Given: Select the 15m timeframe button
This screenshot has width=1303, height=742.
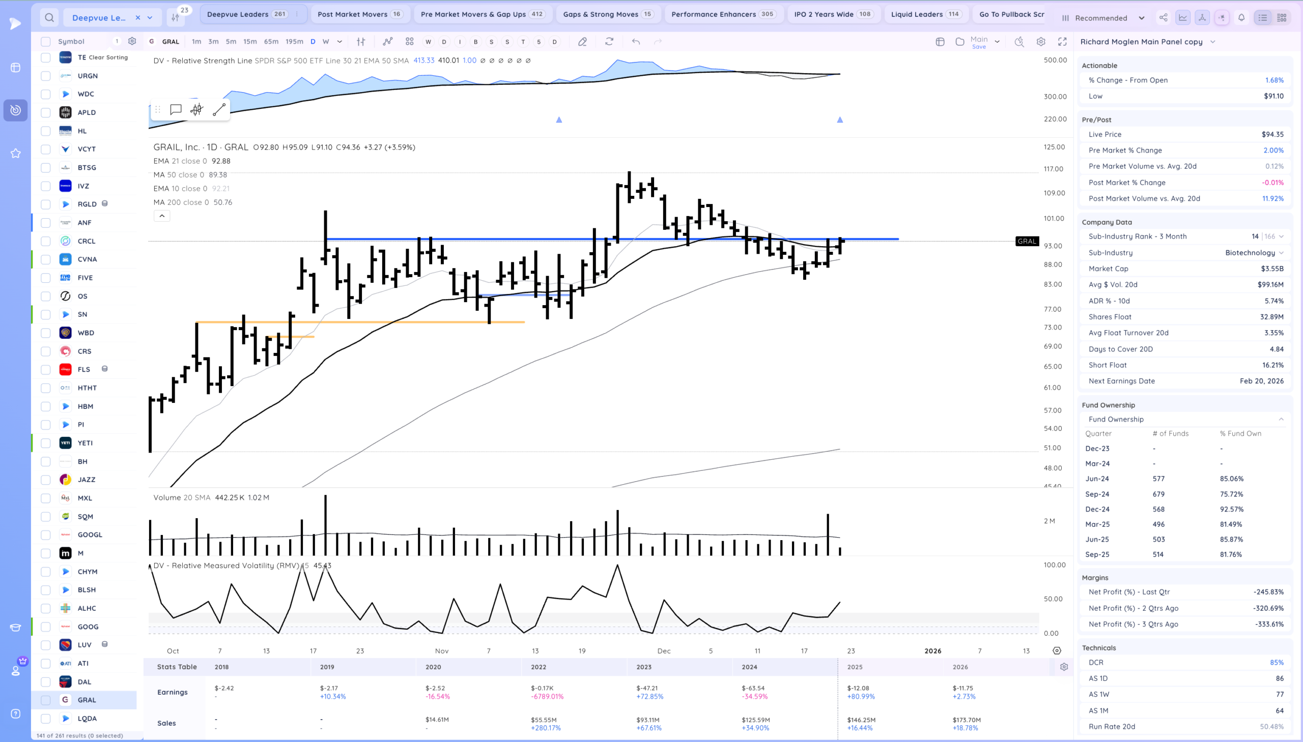Looking at the screenshot, I should tap(250, 42).
